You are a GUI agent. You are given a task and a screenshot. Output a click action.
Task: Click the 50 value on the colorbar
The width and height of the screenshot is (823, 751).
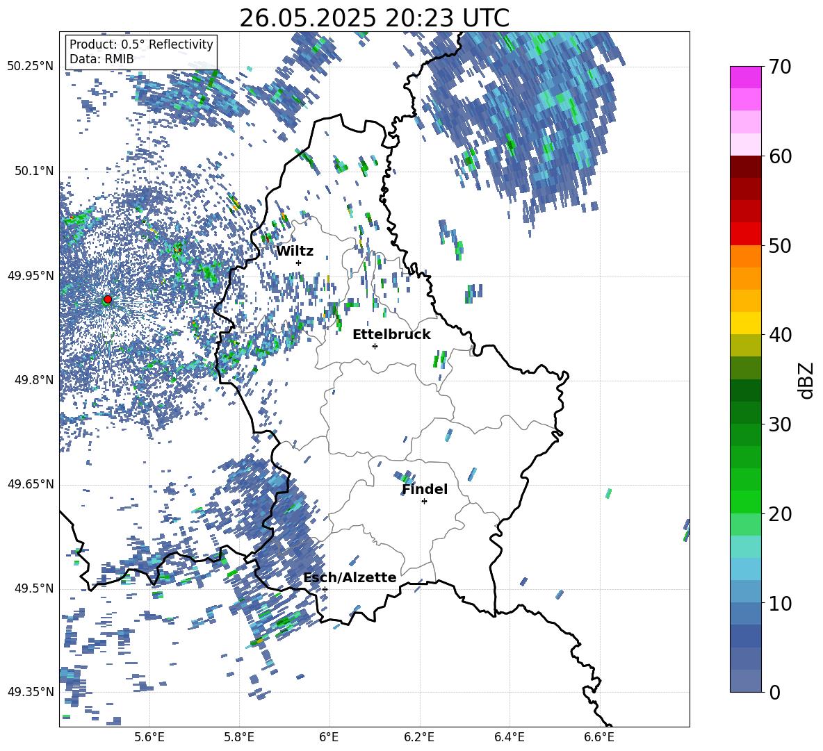[780, 245]
